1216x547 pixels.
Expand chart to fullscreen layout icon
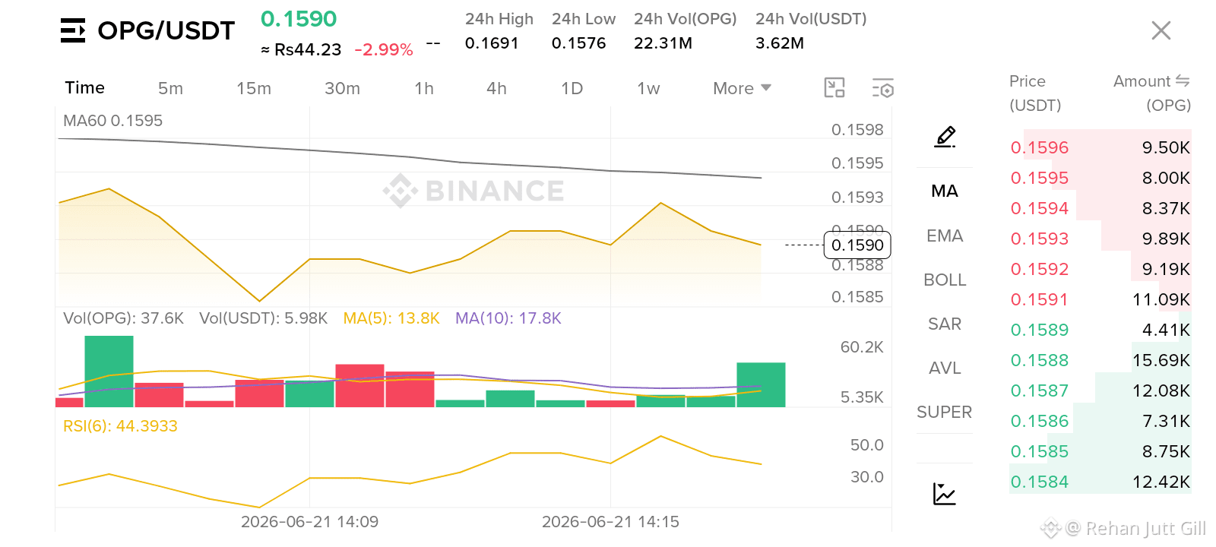(834, 88)
